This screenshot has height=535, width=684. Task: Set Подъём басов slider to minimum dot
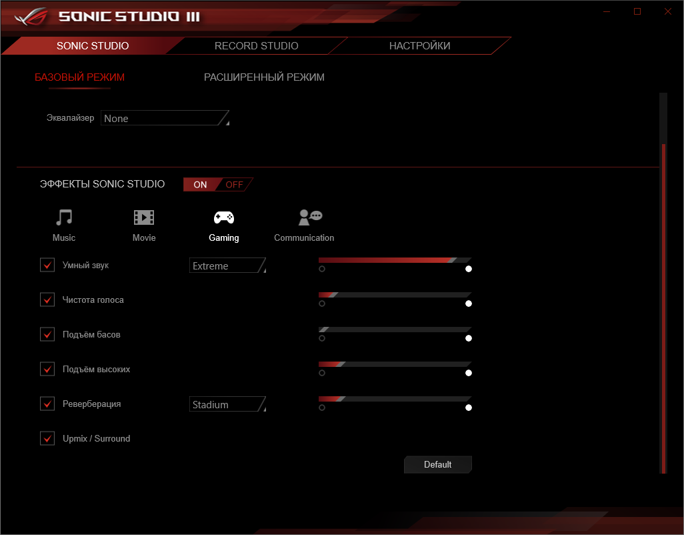coord(322,338)
